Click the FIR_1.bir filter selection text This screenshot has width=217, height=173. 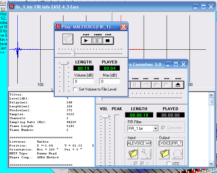[x=136, y=129]
